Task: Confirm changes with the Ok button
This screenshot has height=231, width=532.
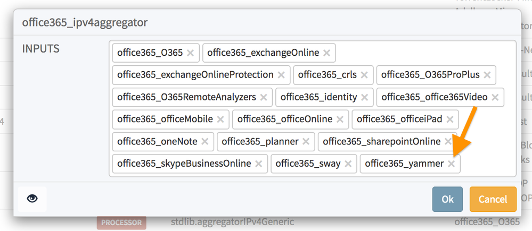Action: pos(447,199)
